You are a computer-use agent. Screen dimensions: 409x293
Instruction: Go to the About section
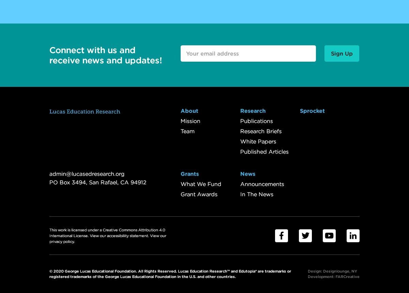pyautogui.click(x=190, y=111)
